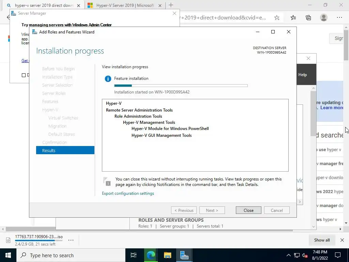Click the browser page horizontal scrollbar
The image size is (349, 262).
click(x=149, y=229)
